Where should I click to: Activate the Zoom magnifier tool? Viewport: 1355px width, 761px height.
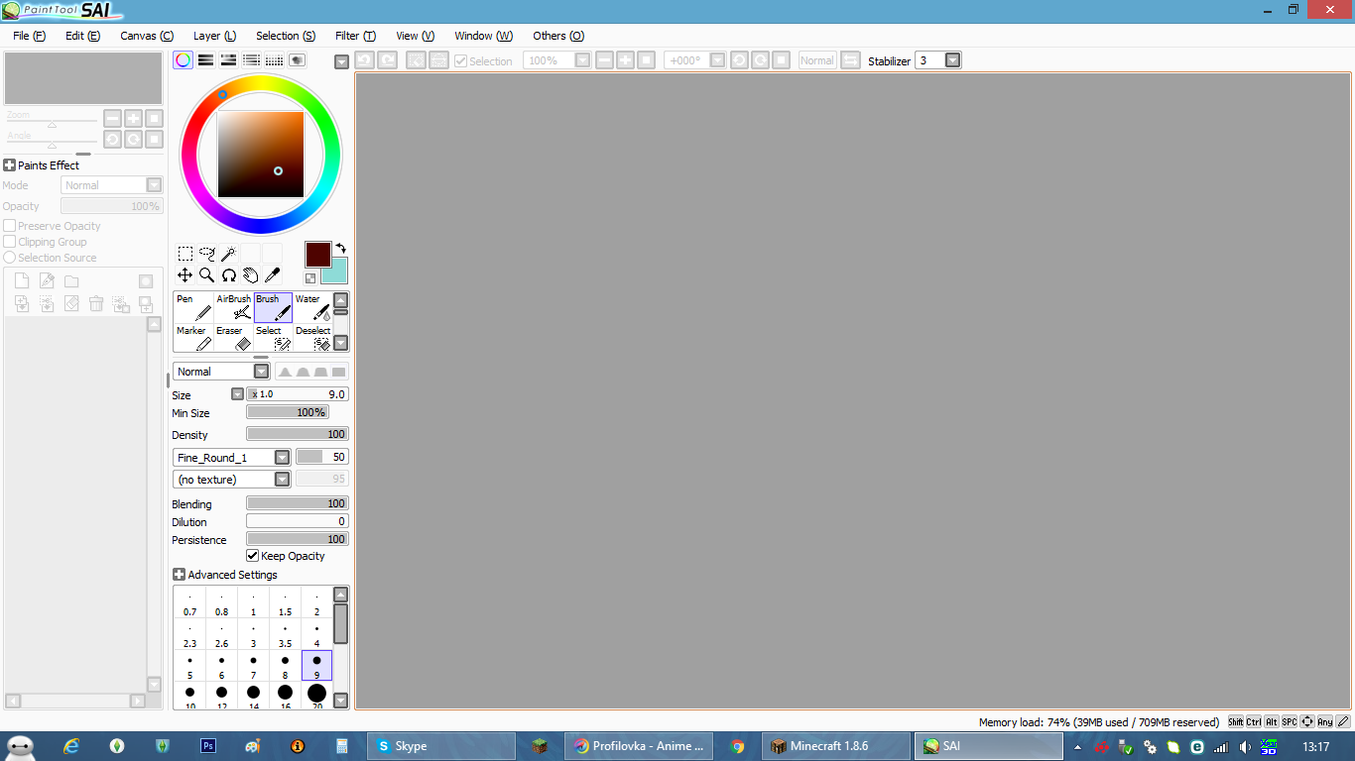tap(206, 275)
